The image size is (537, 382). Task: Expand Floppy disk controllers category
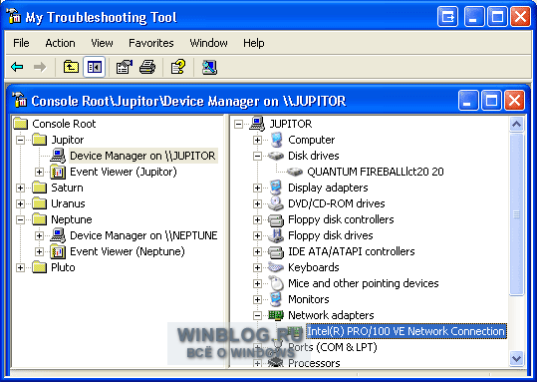257,219
